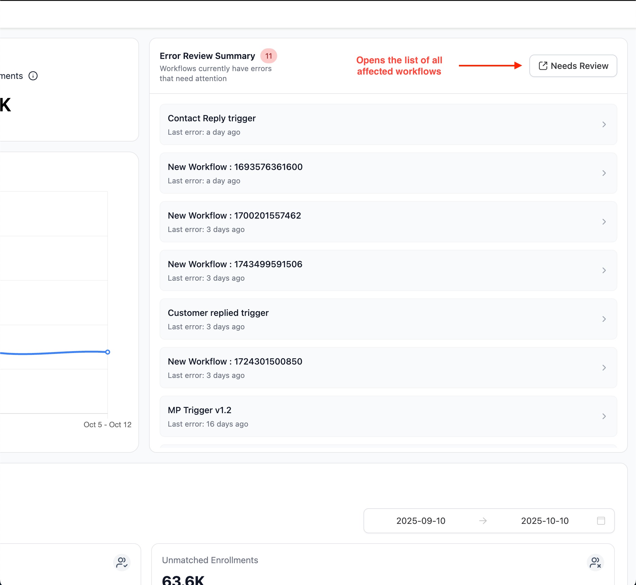Click the calendar icon in date range
This screenshot has width=636, height=585.
[600, 521]
